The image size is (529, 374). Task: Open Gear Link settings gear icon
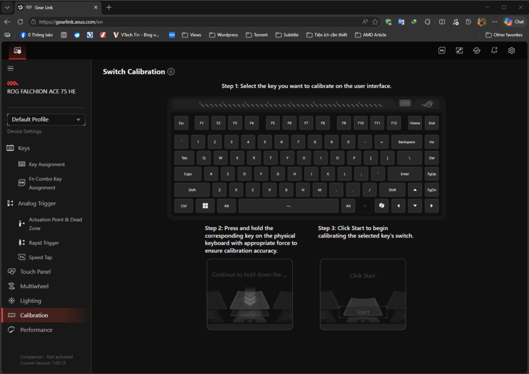(x=511, y=50)
